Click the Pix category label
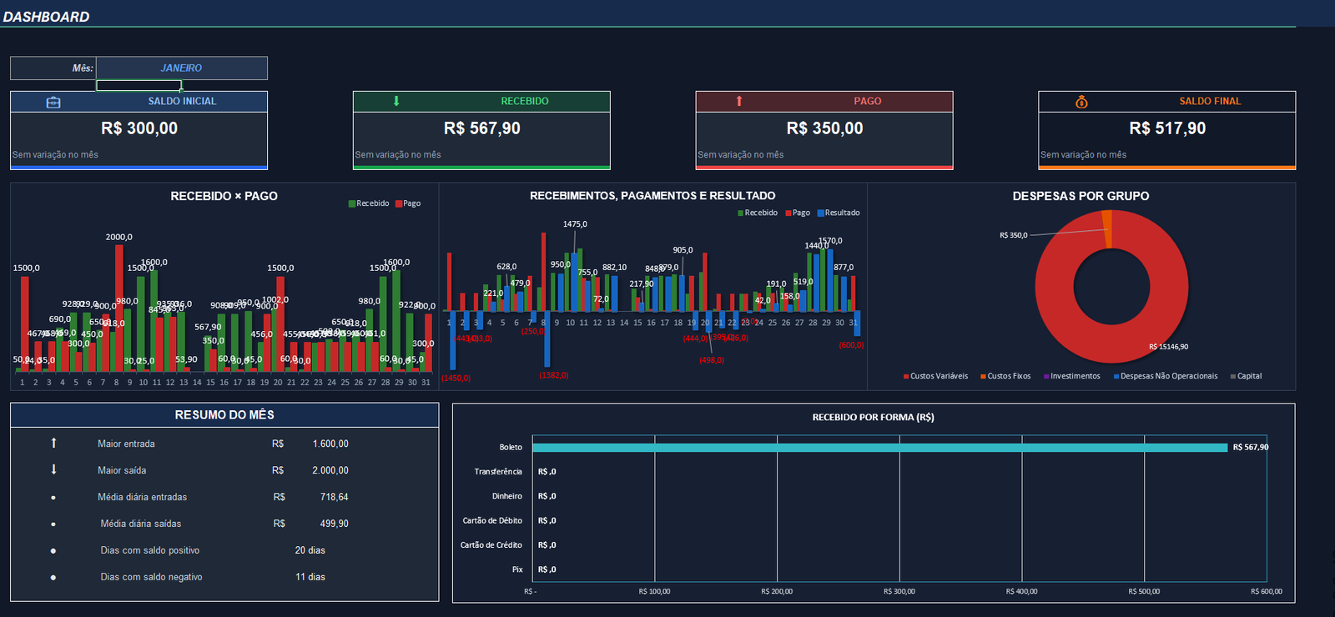 517,569
